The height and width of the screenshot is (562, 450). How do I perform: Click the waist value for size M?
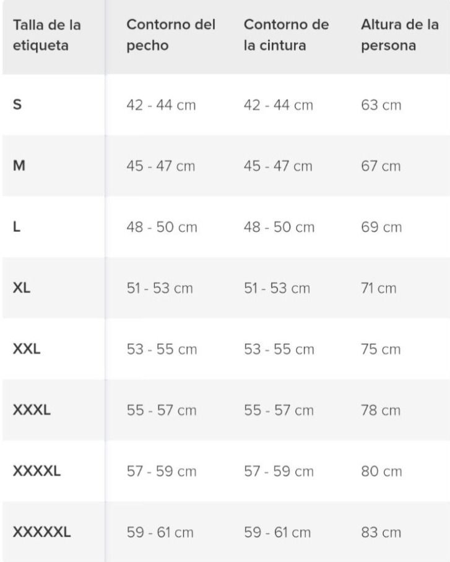(279, 166)
